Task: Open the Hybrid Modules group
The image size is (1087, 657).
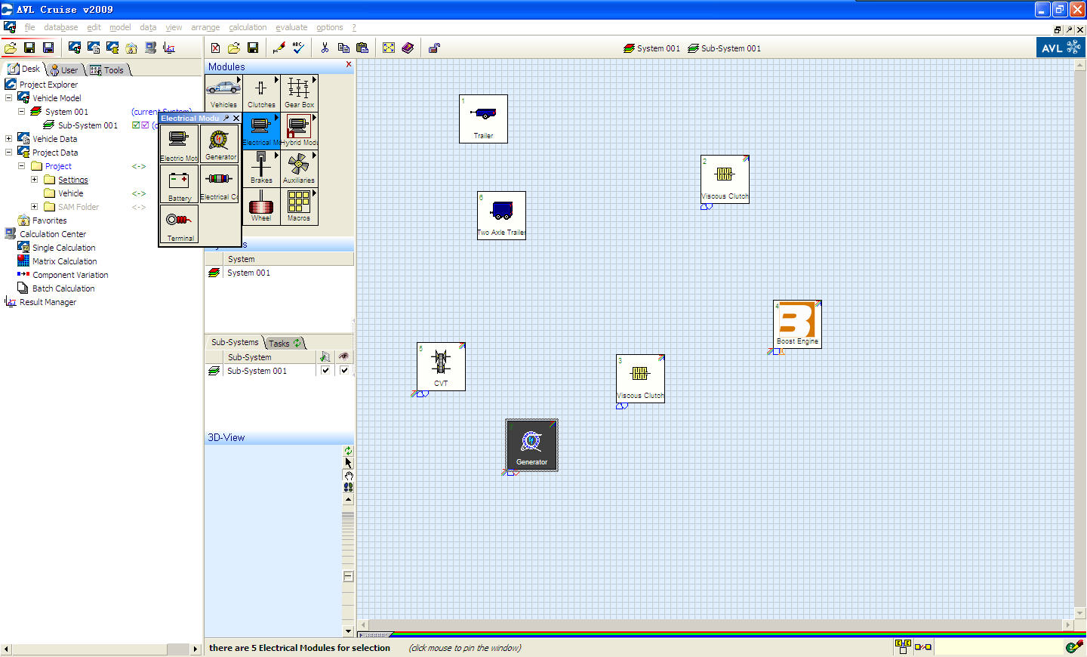Action: click(299, 131)
